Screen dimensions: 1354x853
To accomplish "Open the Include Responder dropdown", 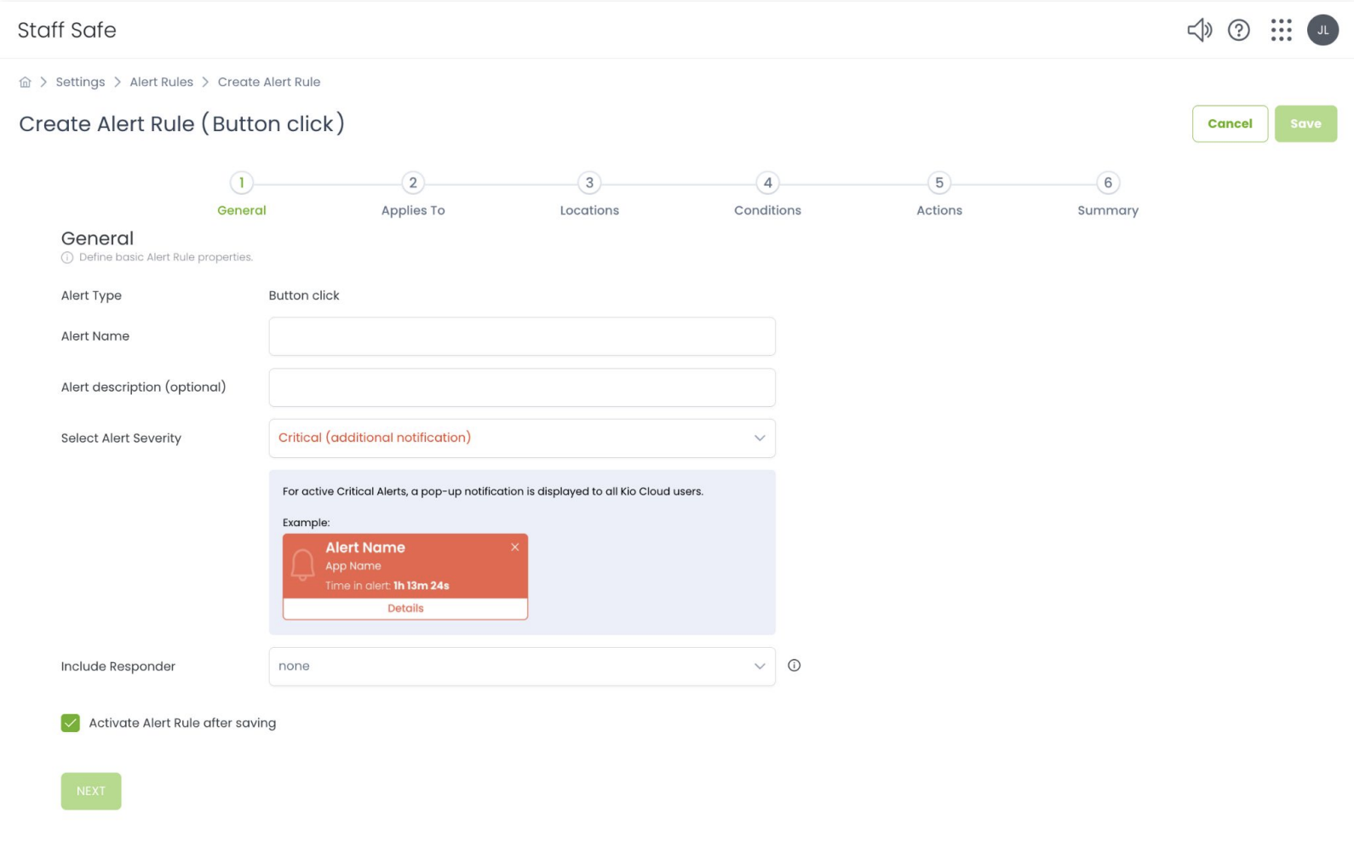I will (521, 667).
